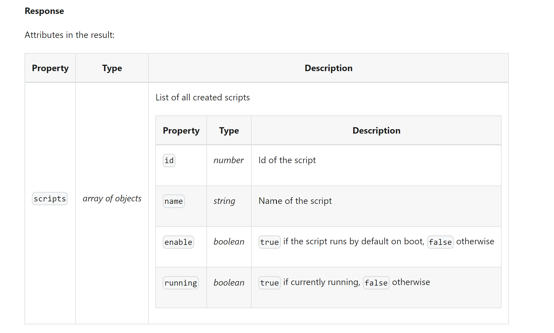Click the Response heading
Viewport: 554px width, 333px height.
(x=44, y=11)
